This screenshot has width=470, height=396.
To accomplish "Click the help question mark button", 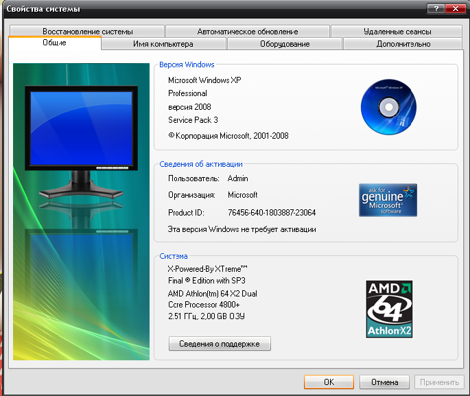I will tap(436, 8).
